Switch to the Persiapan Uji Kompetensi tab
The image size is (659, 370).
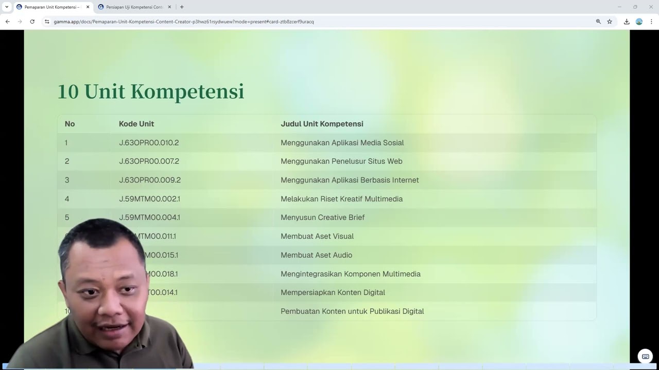[x=134, y=7]
